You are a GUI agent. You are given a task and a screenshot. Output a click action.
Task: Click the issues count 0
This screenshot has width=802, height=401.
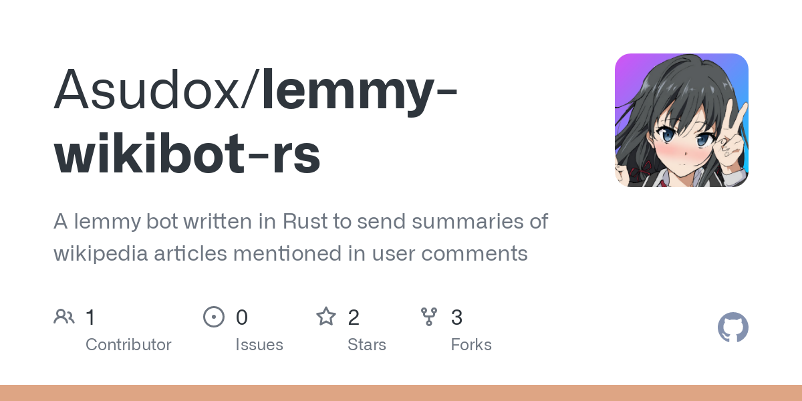pyautogui.click(x=242, y=317)
